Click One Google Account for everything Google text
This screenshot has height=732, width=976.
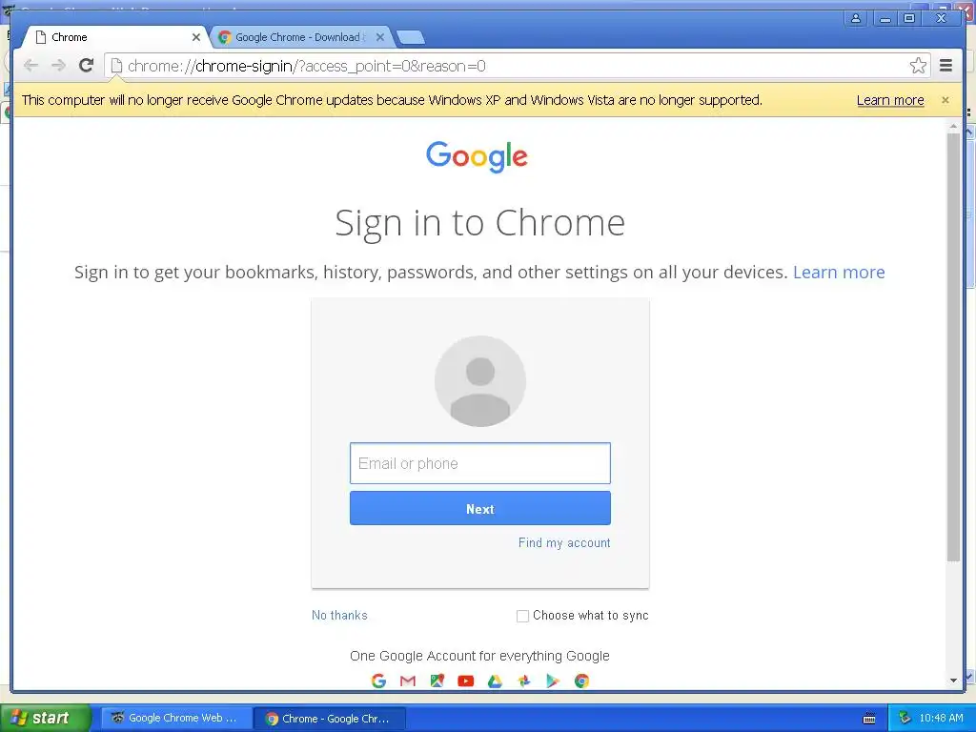click(x=480, y=656)
